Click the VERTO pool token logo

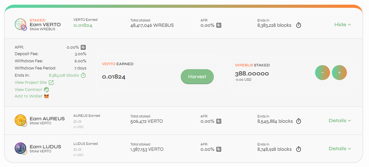pos(21,25)
